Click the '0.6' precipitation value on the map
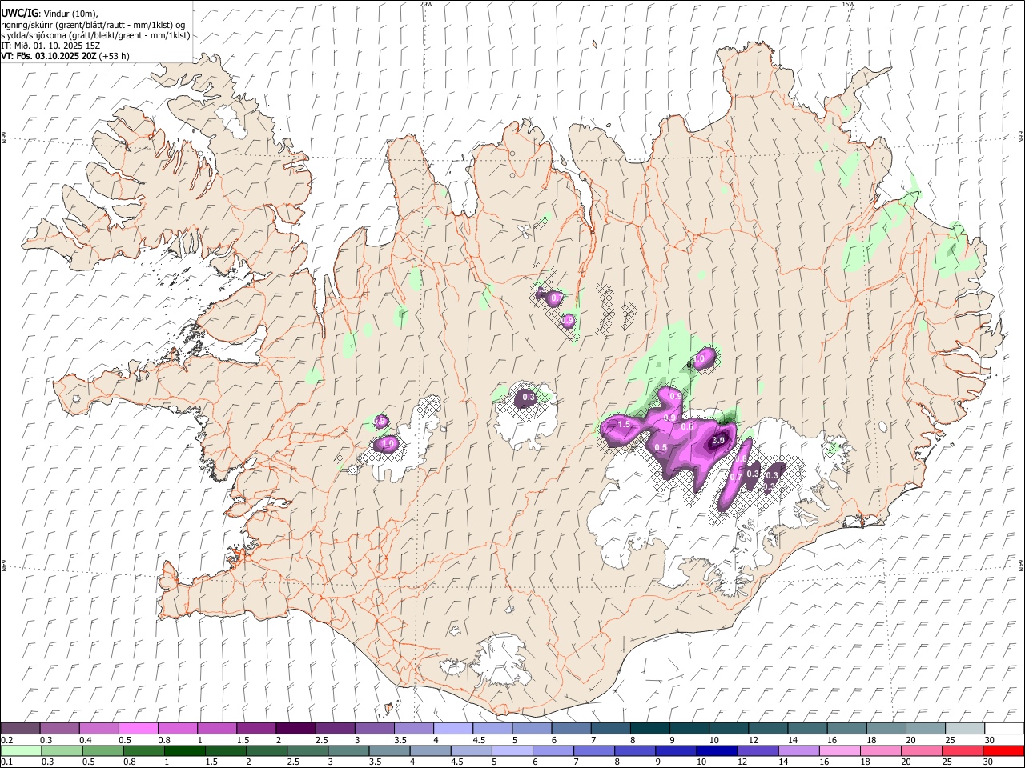 pyautogui.click(x=687, y=427)
